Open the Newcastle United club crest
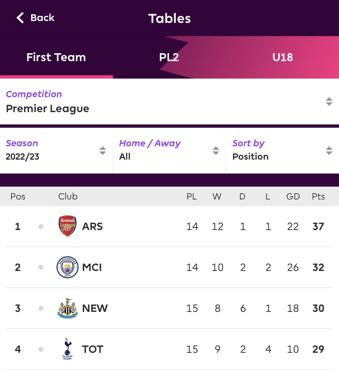The height and width of the screenshot is (370, 339). (x=67, y=308)
